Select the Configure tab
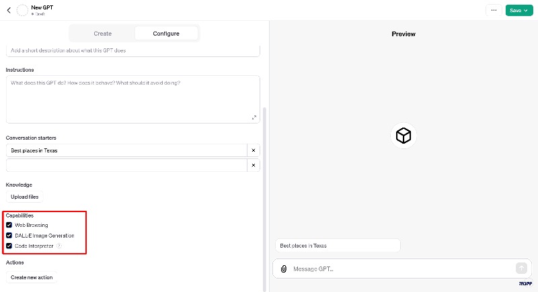 166,34
